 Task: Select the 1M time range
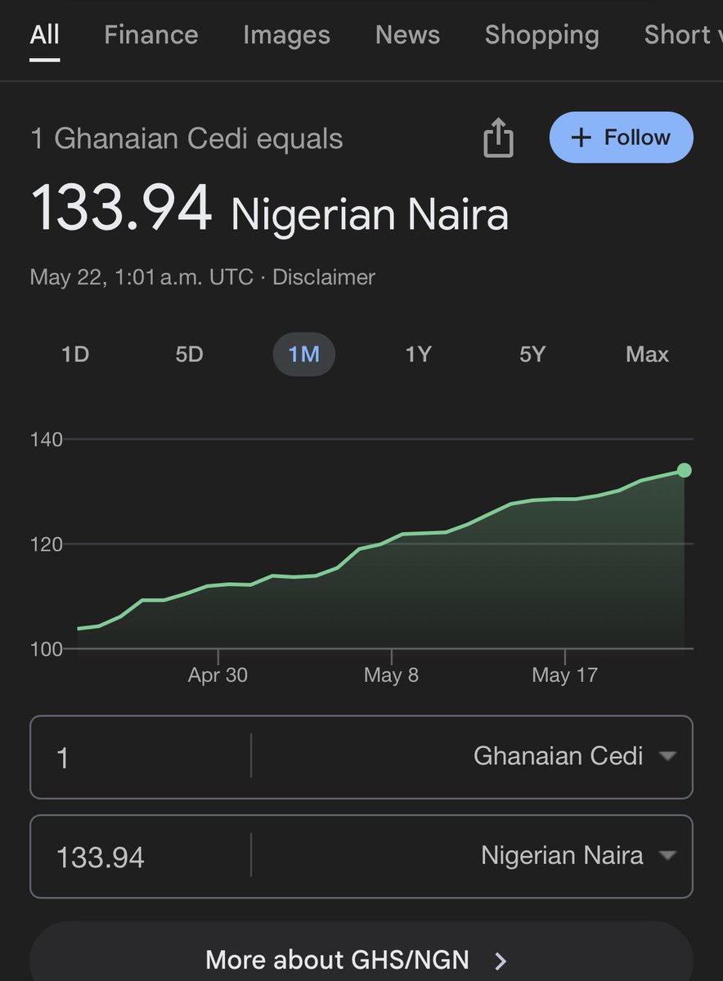coord(303,354)
